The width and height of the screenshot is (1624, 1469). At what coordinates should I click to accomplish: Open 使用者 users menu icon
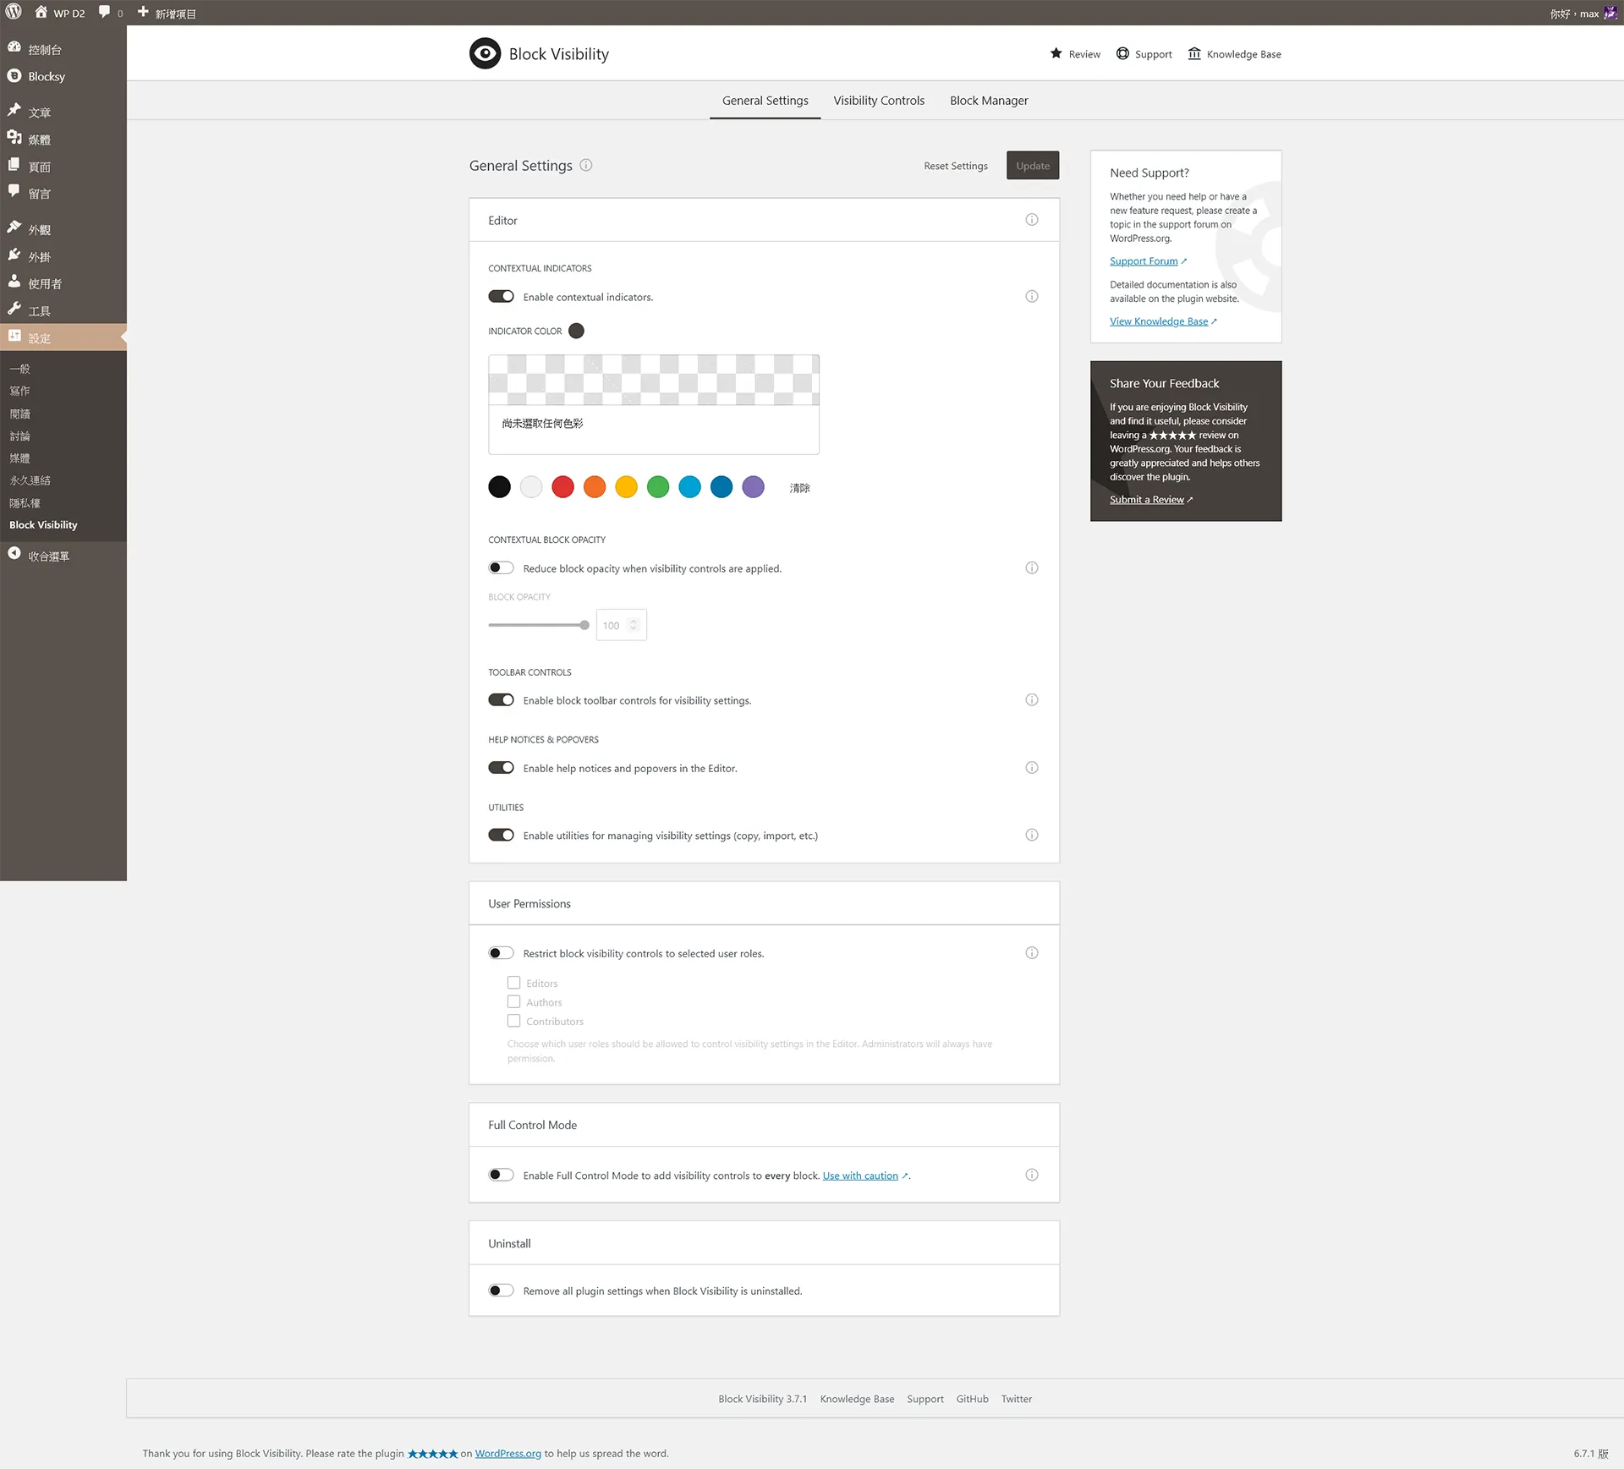pos(14,282)
